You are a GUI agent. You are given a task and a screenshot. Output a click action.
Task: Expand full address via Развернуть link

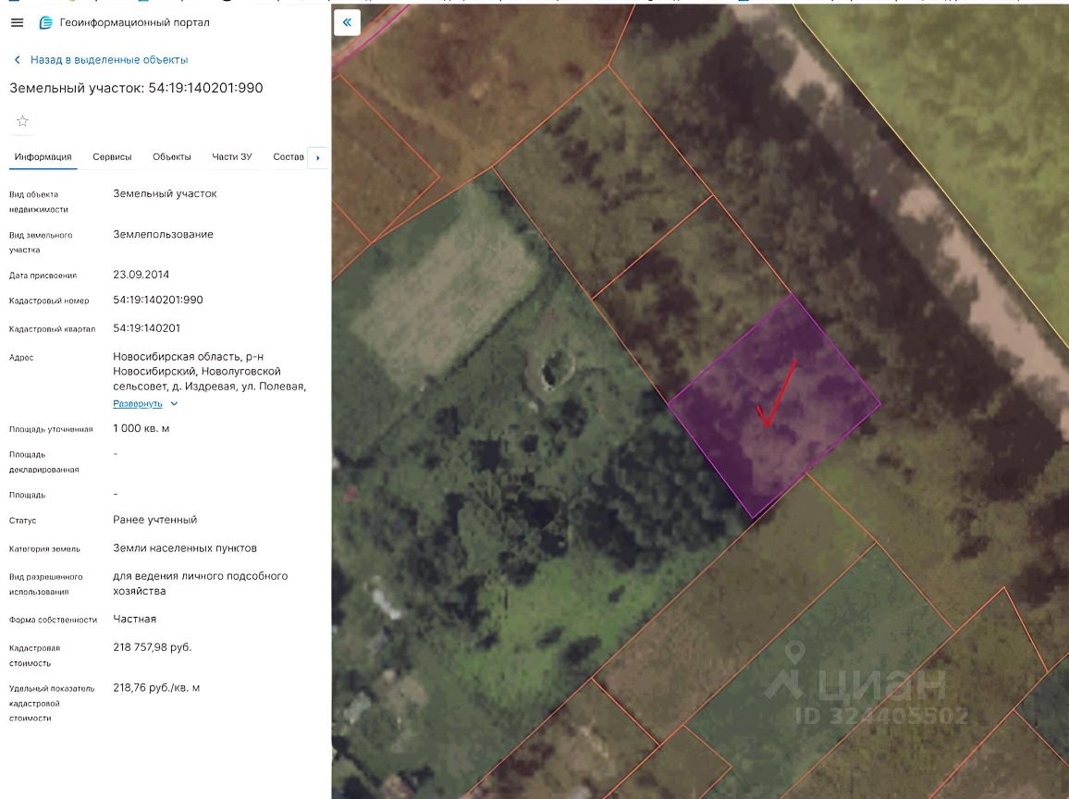point(138,403)
